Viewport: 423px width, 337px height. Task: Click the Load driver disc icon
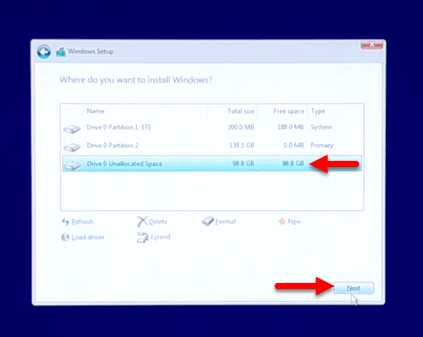pos(65,237)
